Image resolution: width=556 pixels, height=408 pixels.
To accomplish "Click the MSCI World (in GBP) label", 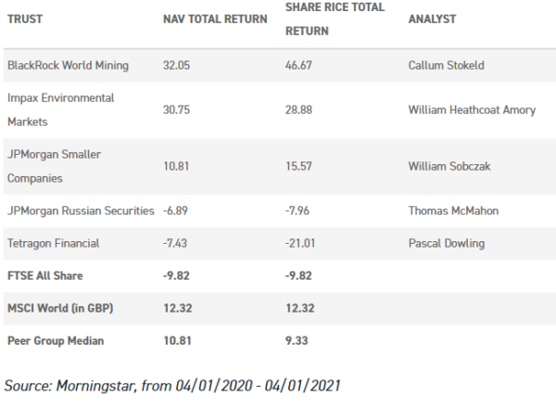I will coord(60,308).
